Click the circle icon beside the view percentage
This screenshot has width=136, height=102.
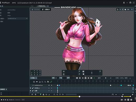click(x=125, y=9)
